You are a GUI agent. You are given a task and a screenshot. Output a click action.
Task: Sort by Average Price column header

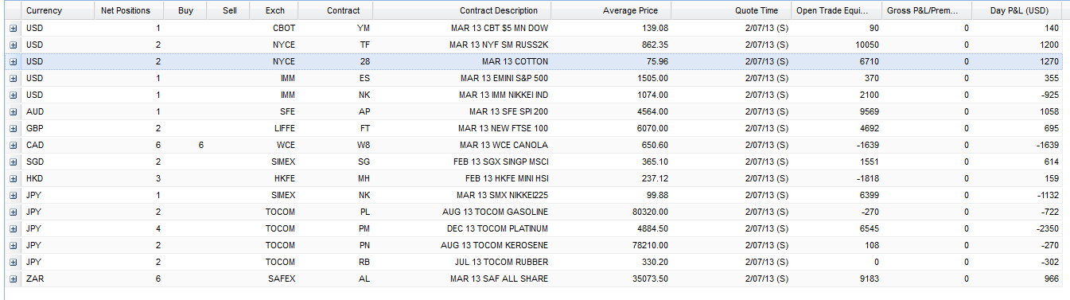point(611,10)
